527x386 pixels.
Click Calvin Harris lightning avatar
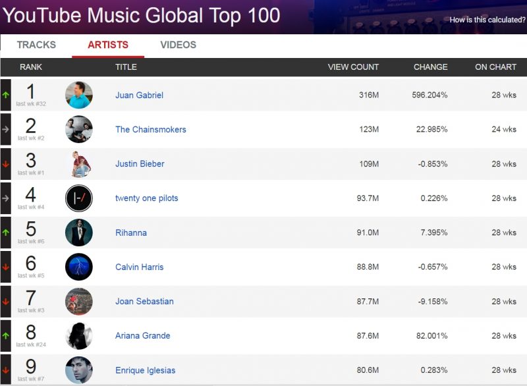pos(79,267)
